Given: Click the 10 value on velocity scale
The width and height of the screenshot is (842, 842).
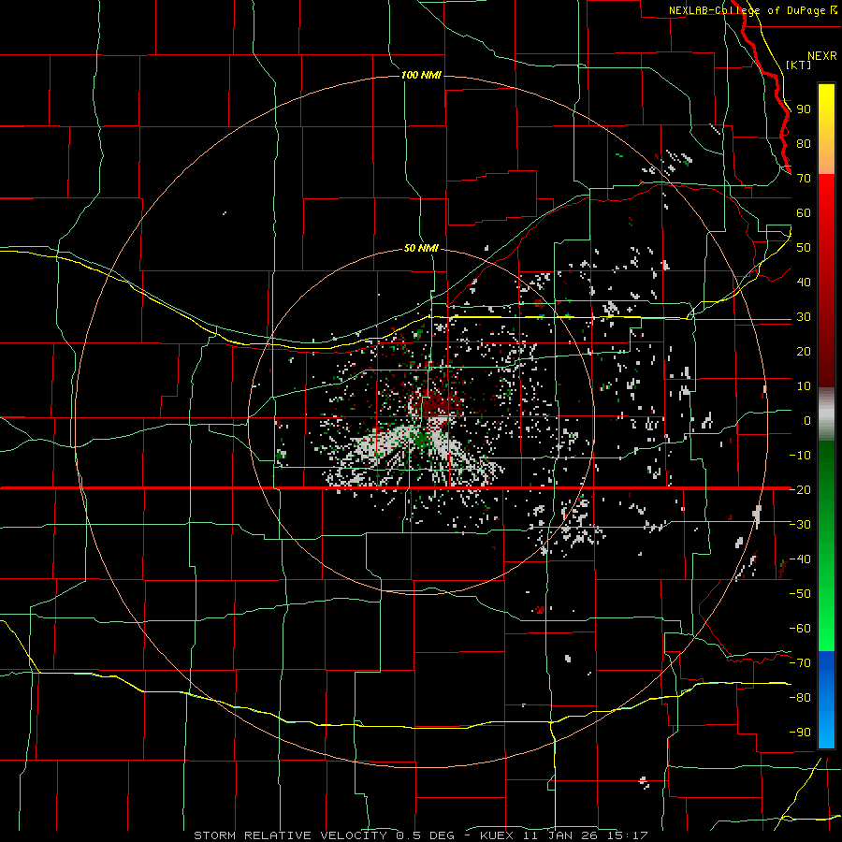Looking at the screenshot, I should (804, 386).
